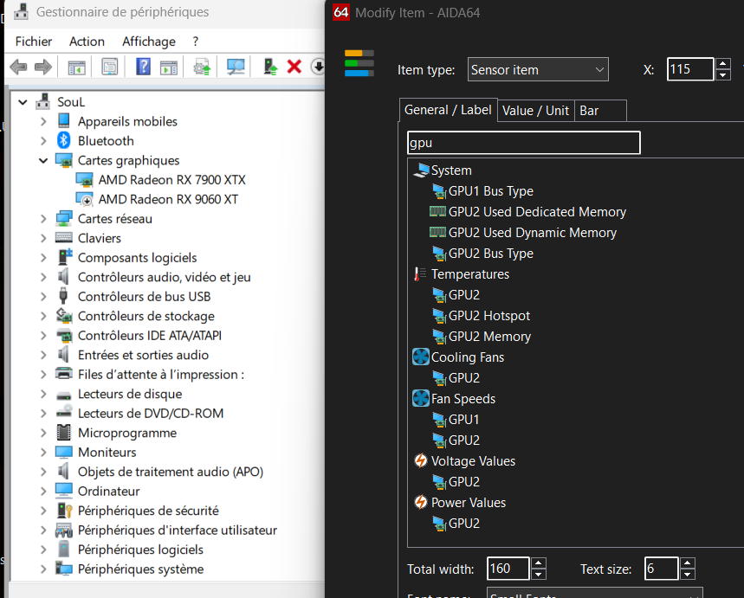
Task: Click the Files d'attente à l'impression printer icon
Action: point(63,374)
